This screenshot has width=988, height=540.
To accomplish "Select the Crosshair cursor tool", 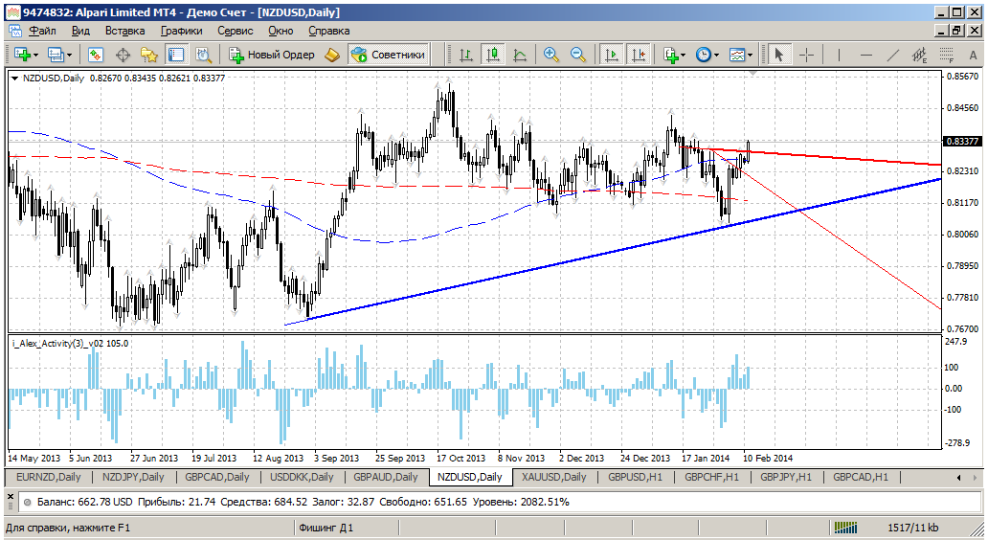I will (806, 56).
